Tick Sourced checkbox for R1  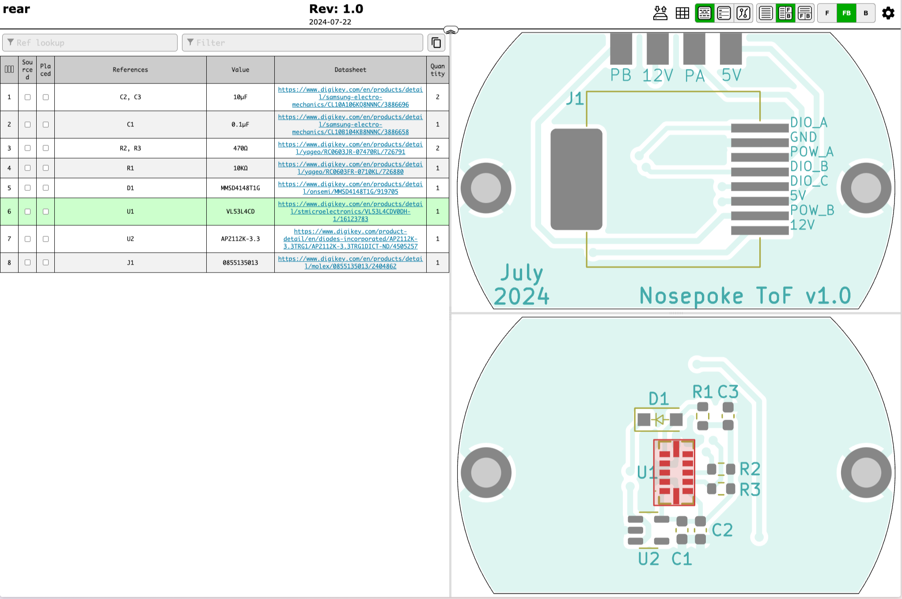click(27, 168)
